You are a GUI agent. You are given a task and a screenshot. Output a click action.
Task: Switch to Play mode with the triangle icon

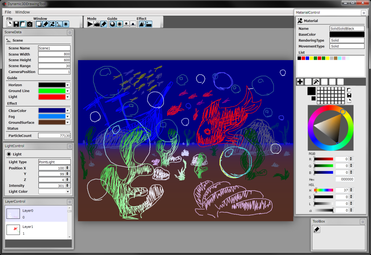pos(90,24)
